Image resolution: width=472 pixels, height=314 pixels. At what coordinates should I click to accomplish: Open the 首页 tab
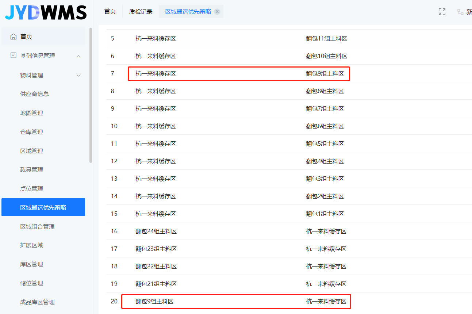coord(110,11)
